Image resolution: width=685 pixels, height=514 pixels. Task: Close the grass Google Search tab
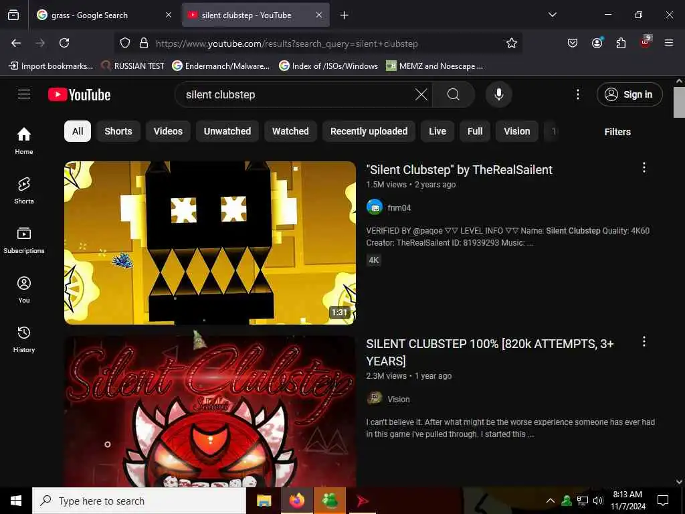[x=169, y=15]
